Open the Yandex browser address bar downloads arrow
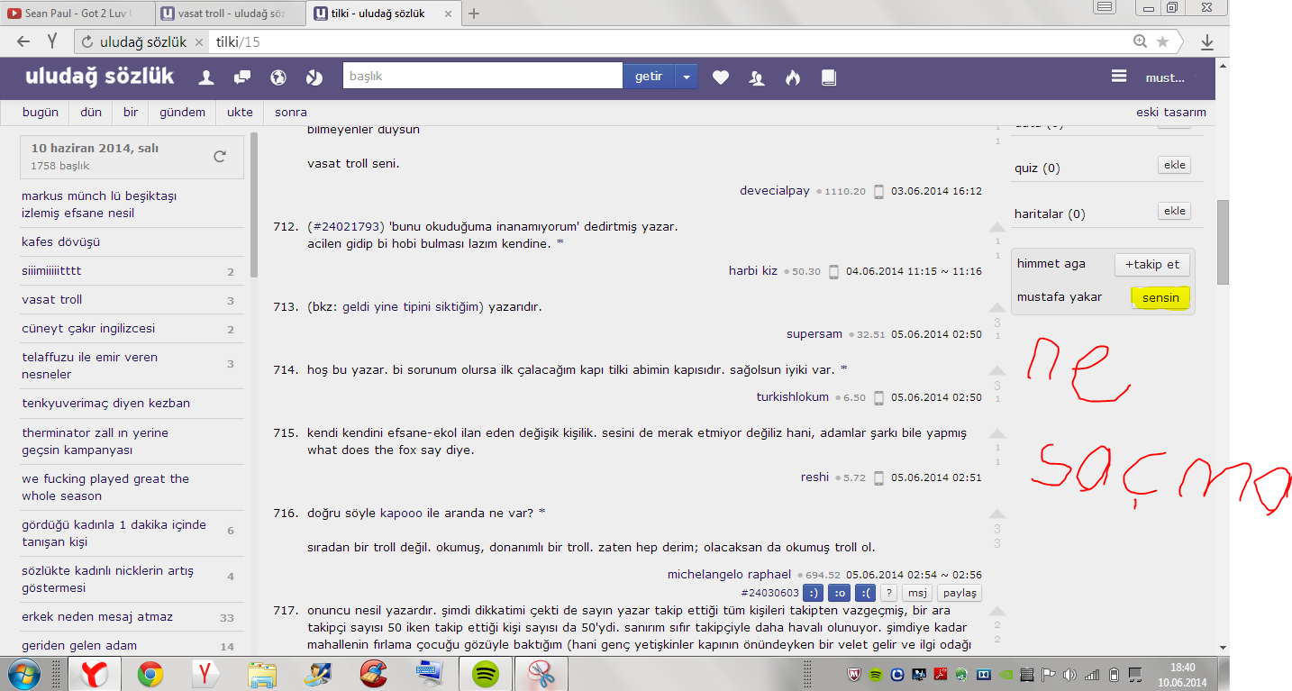1292x691 pixels. point(1207,42)
